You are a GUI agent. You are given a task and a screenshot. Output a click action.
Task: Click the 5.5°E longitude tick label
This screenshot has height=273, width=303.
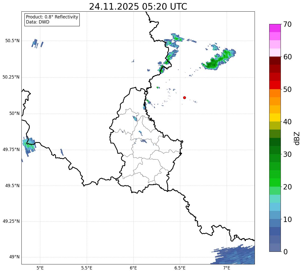(87, 268)
